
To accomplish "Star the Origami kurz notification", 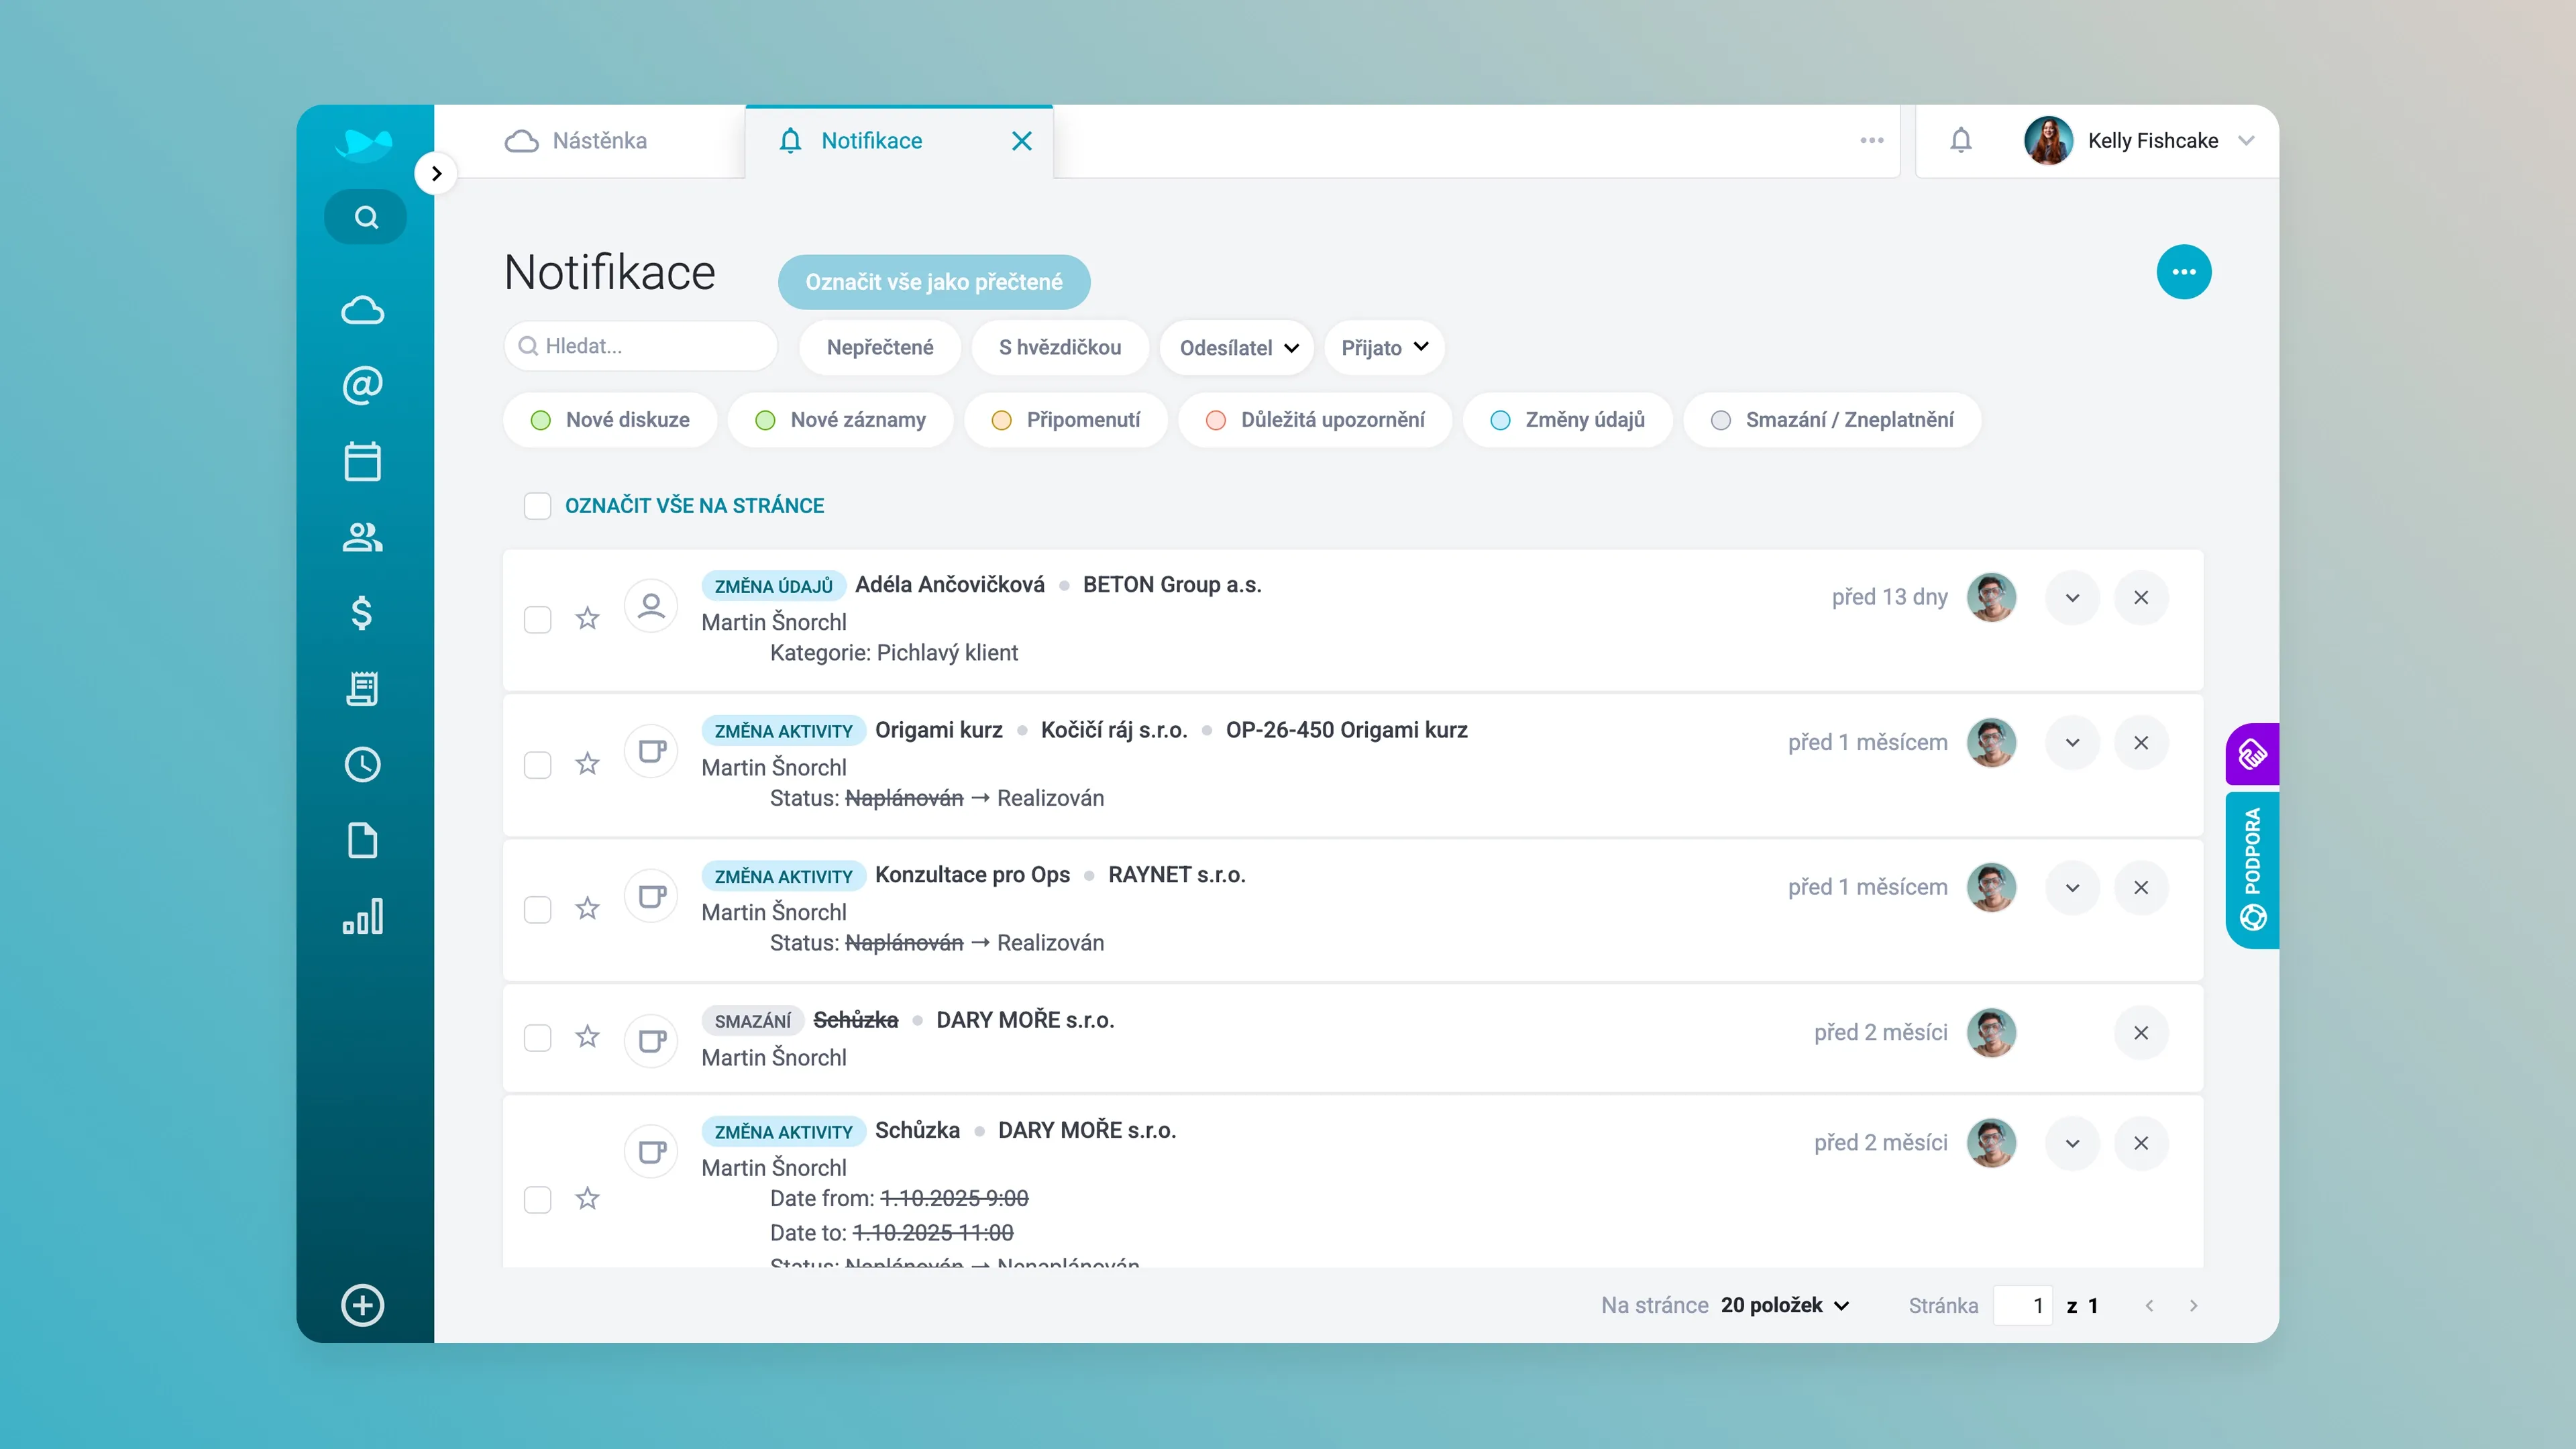I will pos(587,764).
